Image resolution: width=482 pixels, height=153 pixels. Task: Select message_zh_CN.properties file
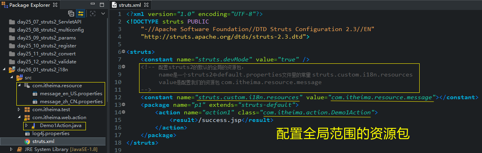(x=71, y=102)
